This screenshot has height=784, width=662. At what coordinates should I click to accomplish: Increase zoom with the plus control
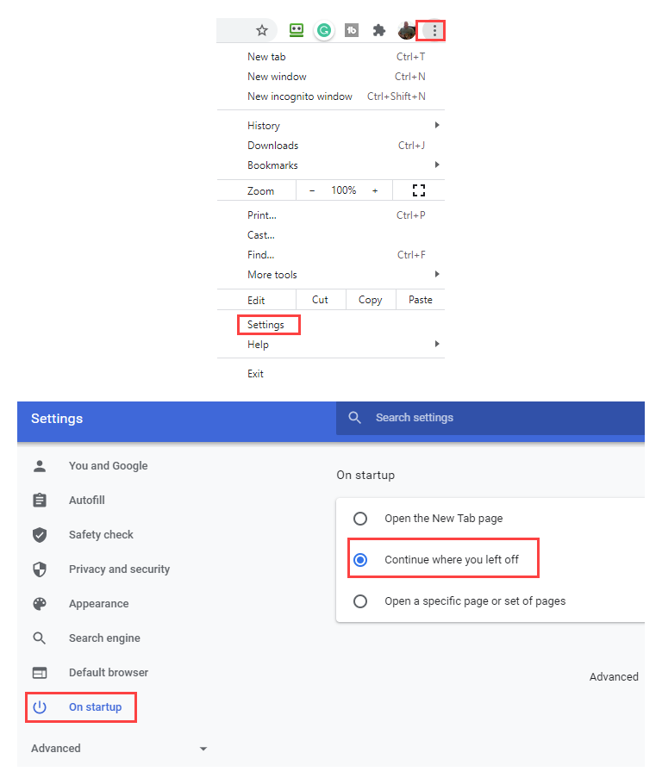click(374, 190)
